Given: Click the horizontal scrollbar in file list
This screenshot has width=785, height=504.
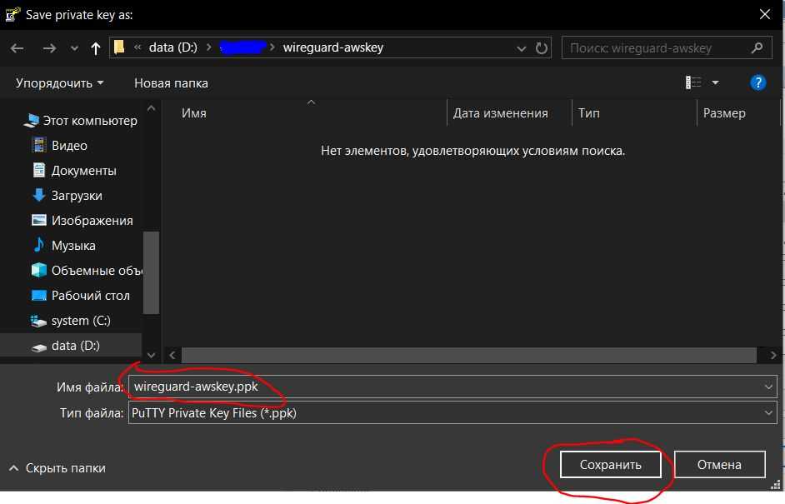Looking at the screenshot, I should 467,355.
